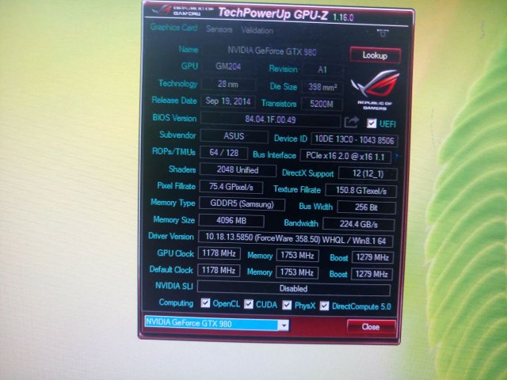
Task: Click the GPU Clock field 1178 MHz
Action: [219, 253]
